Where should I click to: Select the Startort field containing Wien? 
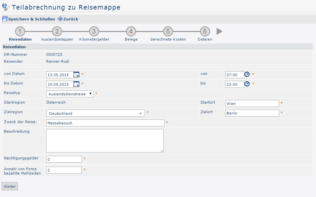(x=252, y=104)
